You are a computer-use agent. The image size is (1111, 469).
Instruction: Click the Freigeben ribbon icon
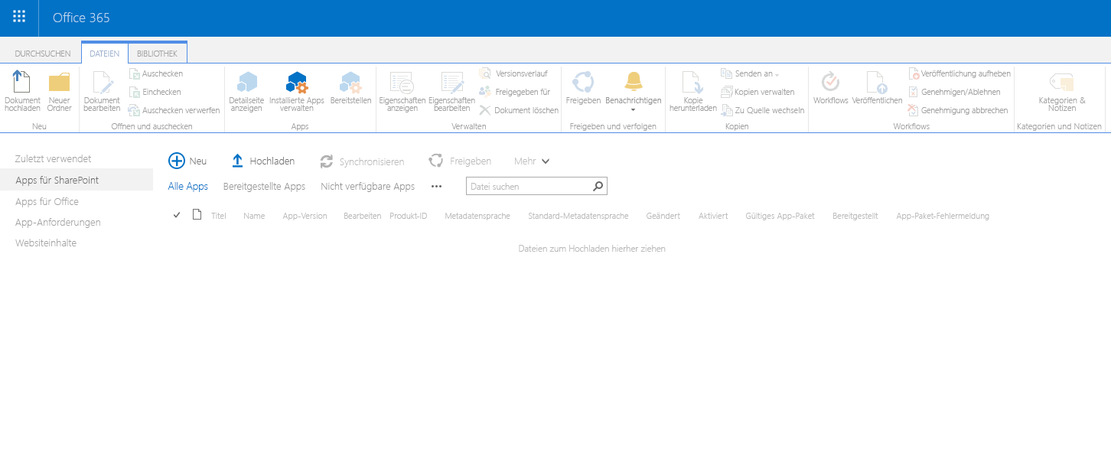(583, 90)
